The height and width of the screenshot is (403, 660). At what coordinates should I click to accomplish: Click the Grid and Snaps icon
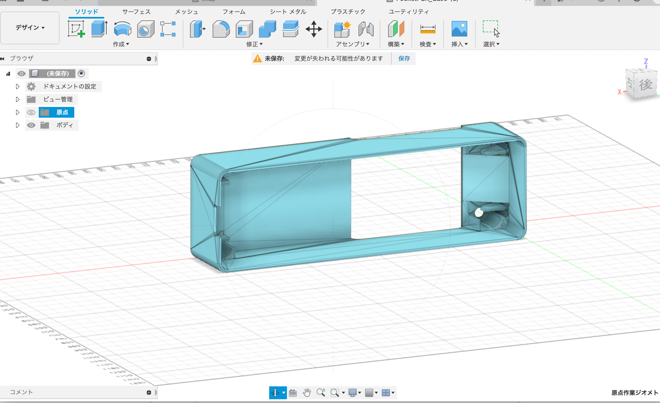click(369, 393)
